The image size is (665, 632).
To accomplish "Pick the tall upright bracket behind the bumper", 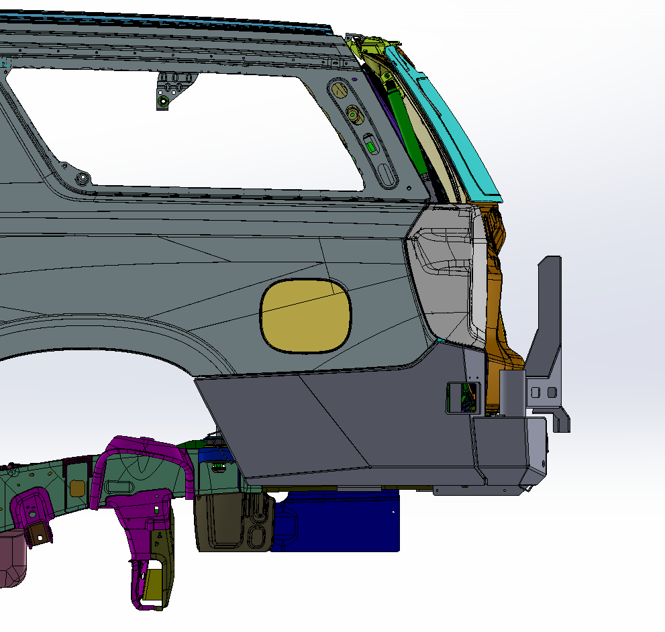I will pos(548,335).
